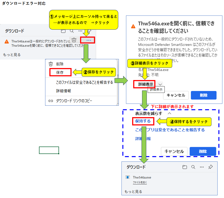Collapse details with the 表示数を減らす chevron

click(169, 113)
